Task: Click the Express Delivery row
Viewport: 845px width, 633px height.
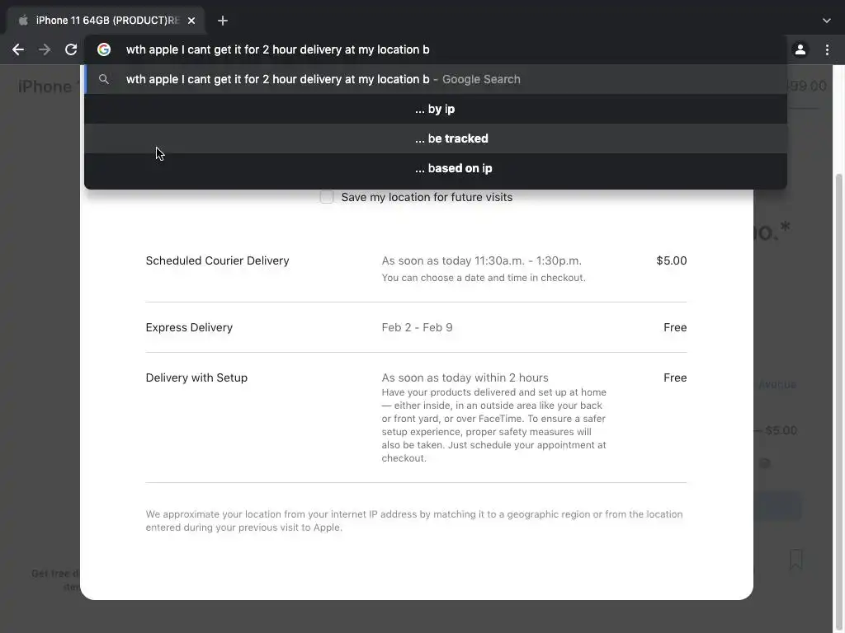Action: coord(189,328)
